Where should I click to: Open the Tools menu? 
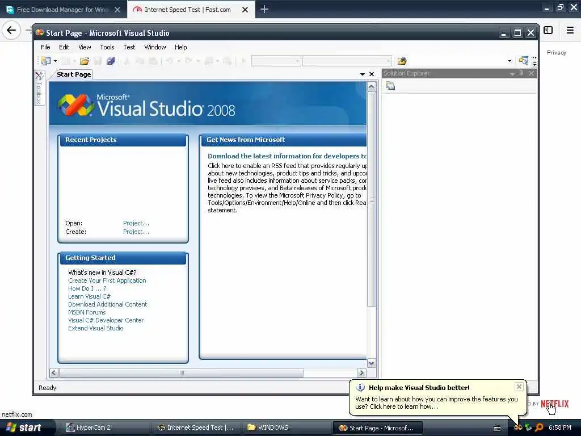point(107,47)
